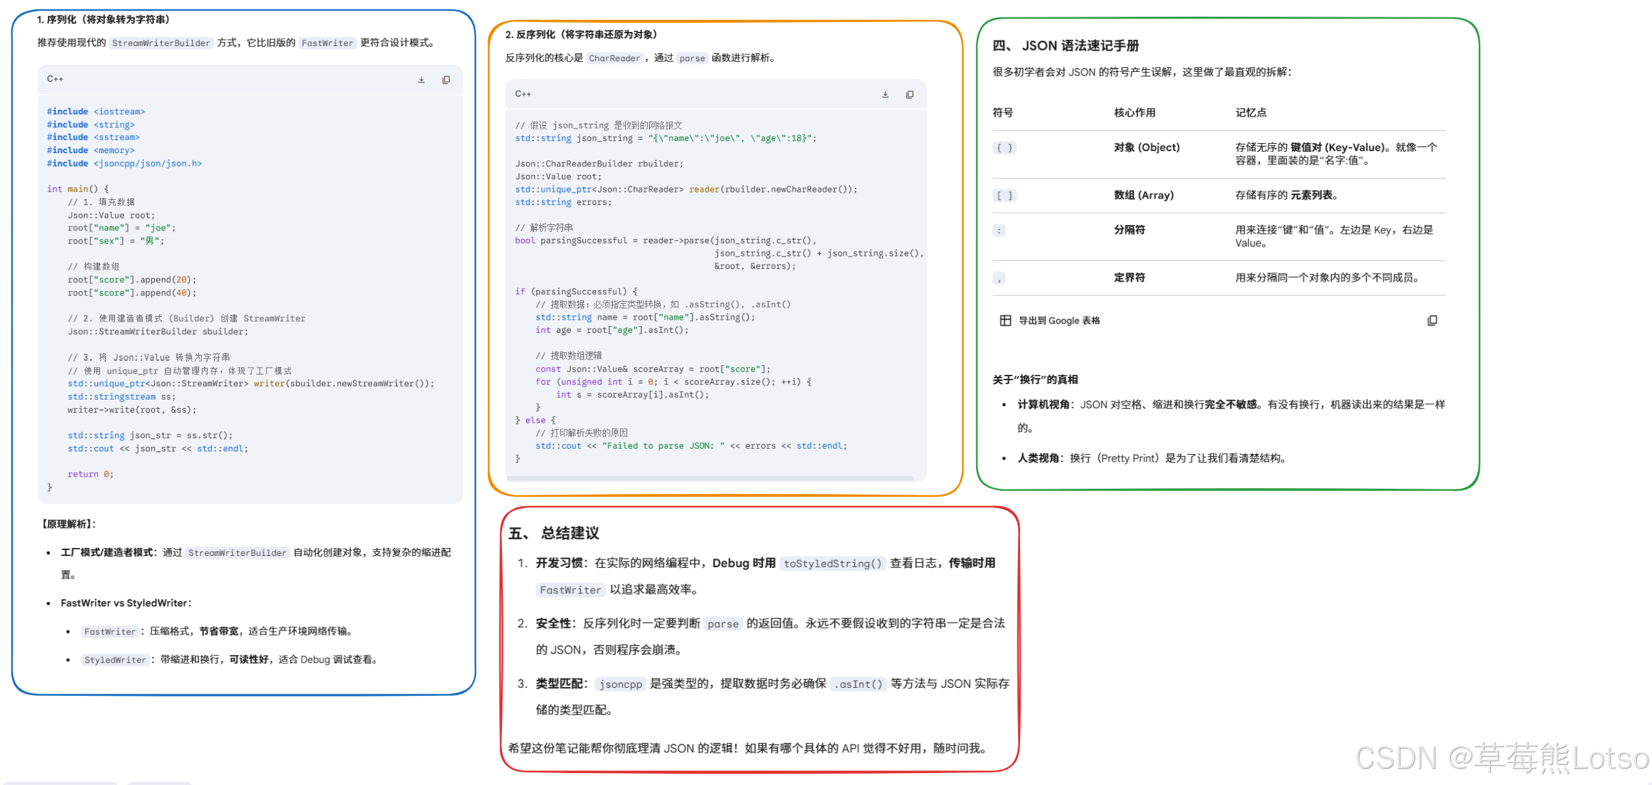This screenshot has width=1652, height=785.
Task: Select the heading 五、总结建议
Action: click(553, 533)
